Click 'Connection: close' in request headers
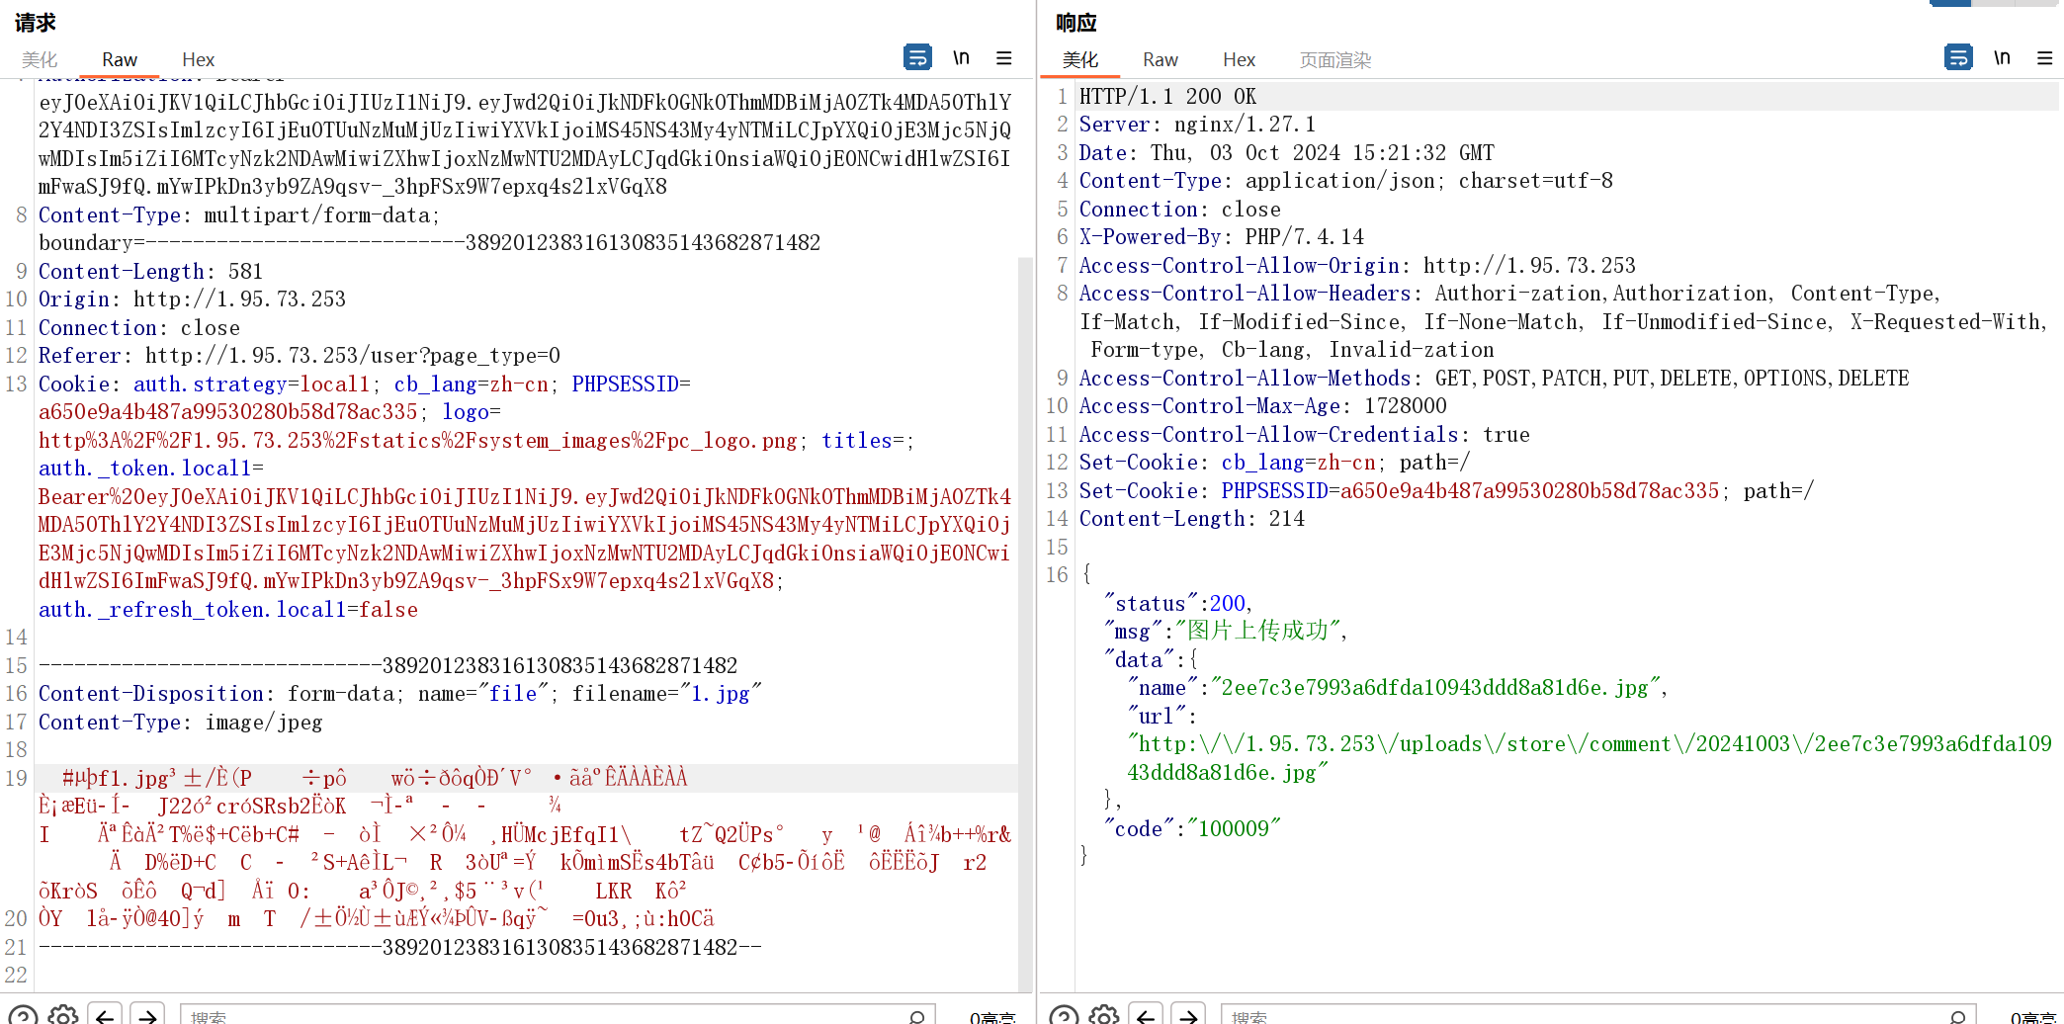This screenshot has height=1024, width=2064. 139,327
